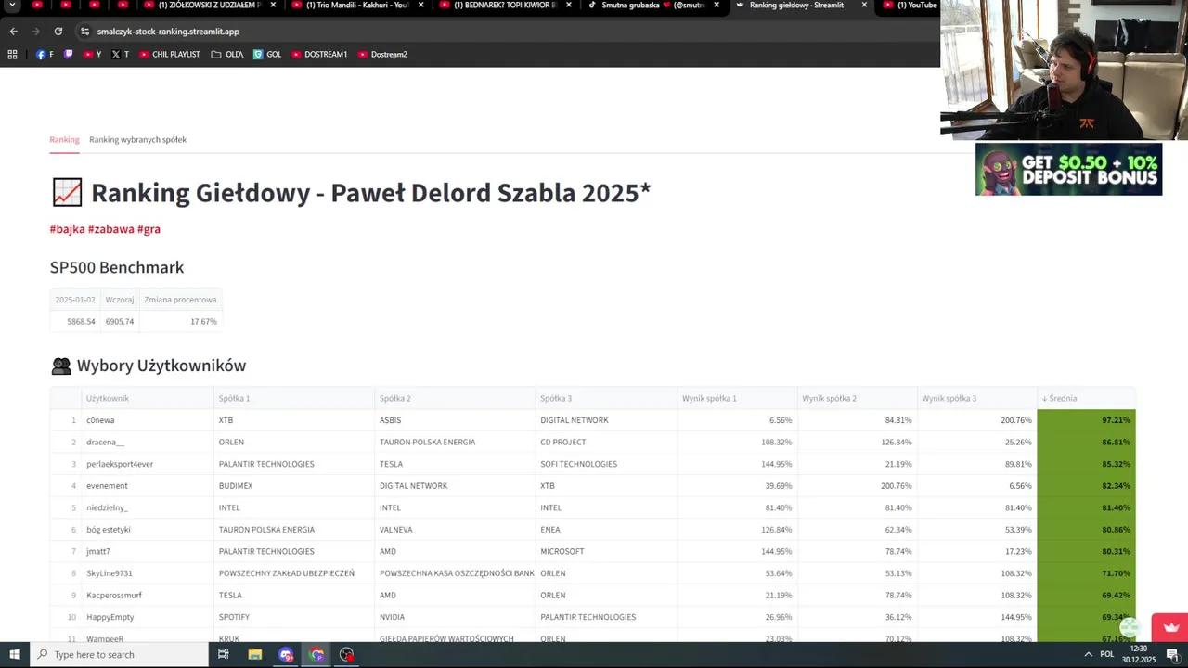Select the dracena__ user cell
This screenshot has width=1188, height=668.
tap(148, 443)
